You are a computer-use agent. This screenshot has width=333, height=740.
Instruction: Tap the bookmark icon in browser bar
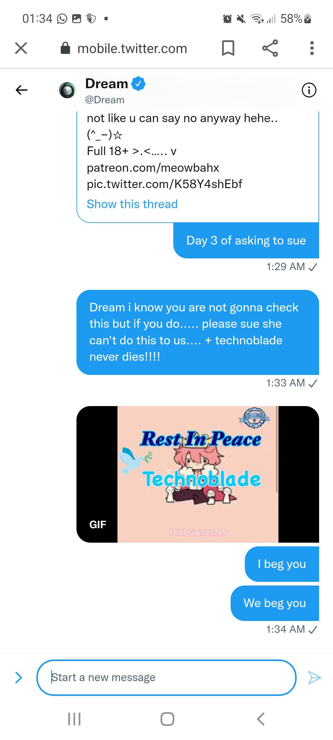pyautogui.click(x=228, y=48)
